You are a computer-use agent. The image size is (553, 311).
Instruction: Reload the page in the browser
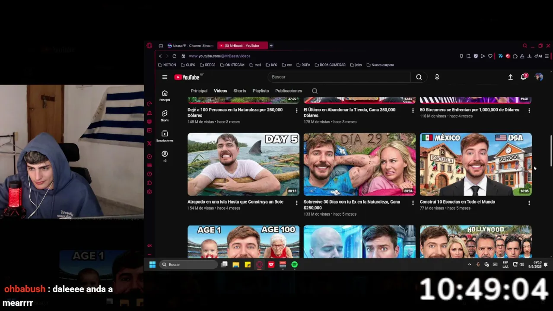[x=174, y=56]
